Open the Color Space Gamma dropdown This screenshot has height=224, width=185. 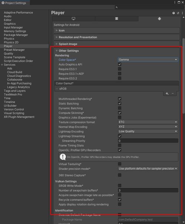coord(148,60)
